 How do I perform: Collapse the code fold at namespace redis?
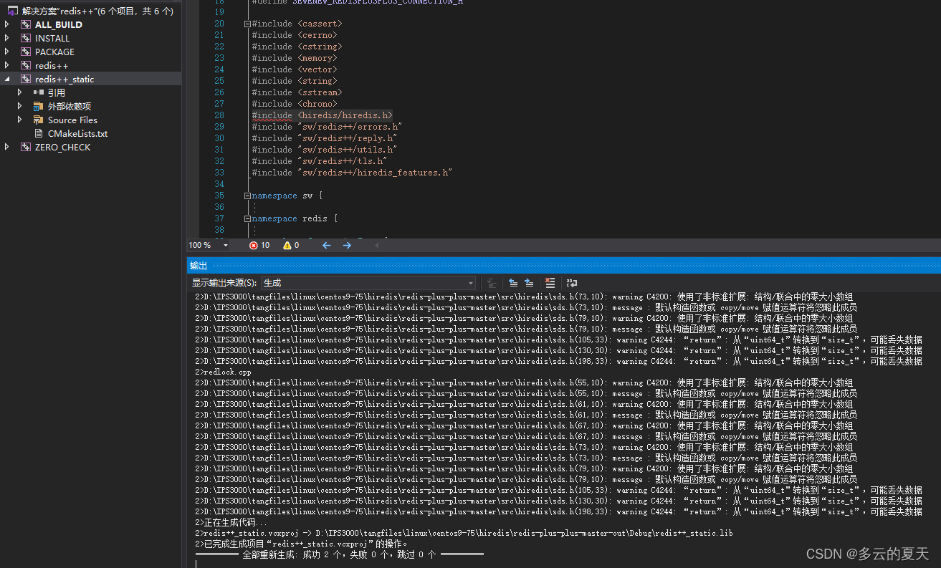tap(247, 218)
